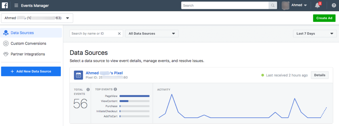Screen dimensions: 339x126
Task: Click the Partner Integrations handshake icon
Action: click(6, 54)
